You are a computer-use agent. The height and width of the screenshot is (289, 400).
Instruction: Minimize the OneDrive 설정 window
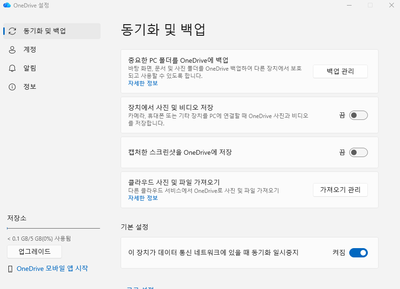click(x=349, y=6)
